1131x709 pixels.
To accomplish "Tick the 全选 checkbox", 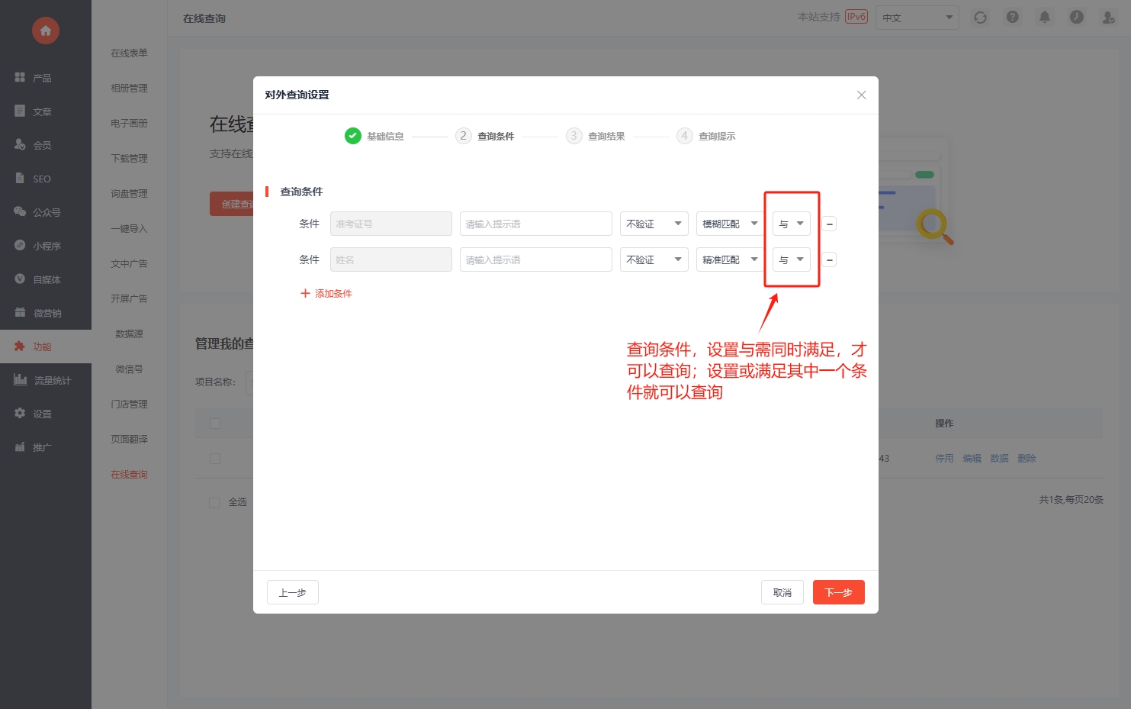I will (214, 502).
